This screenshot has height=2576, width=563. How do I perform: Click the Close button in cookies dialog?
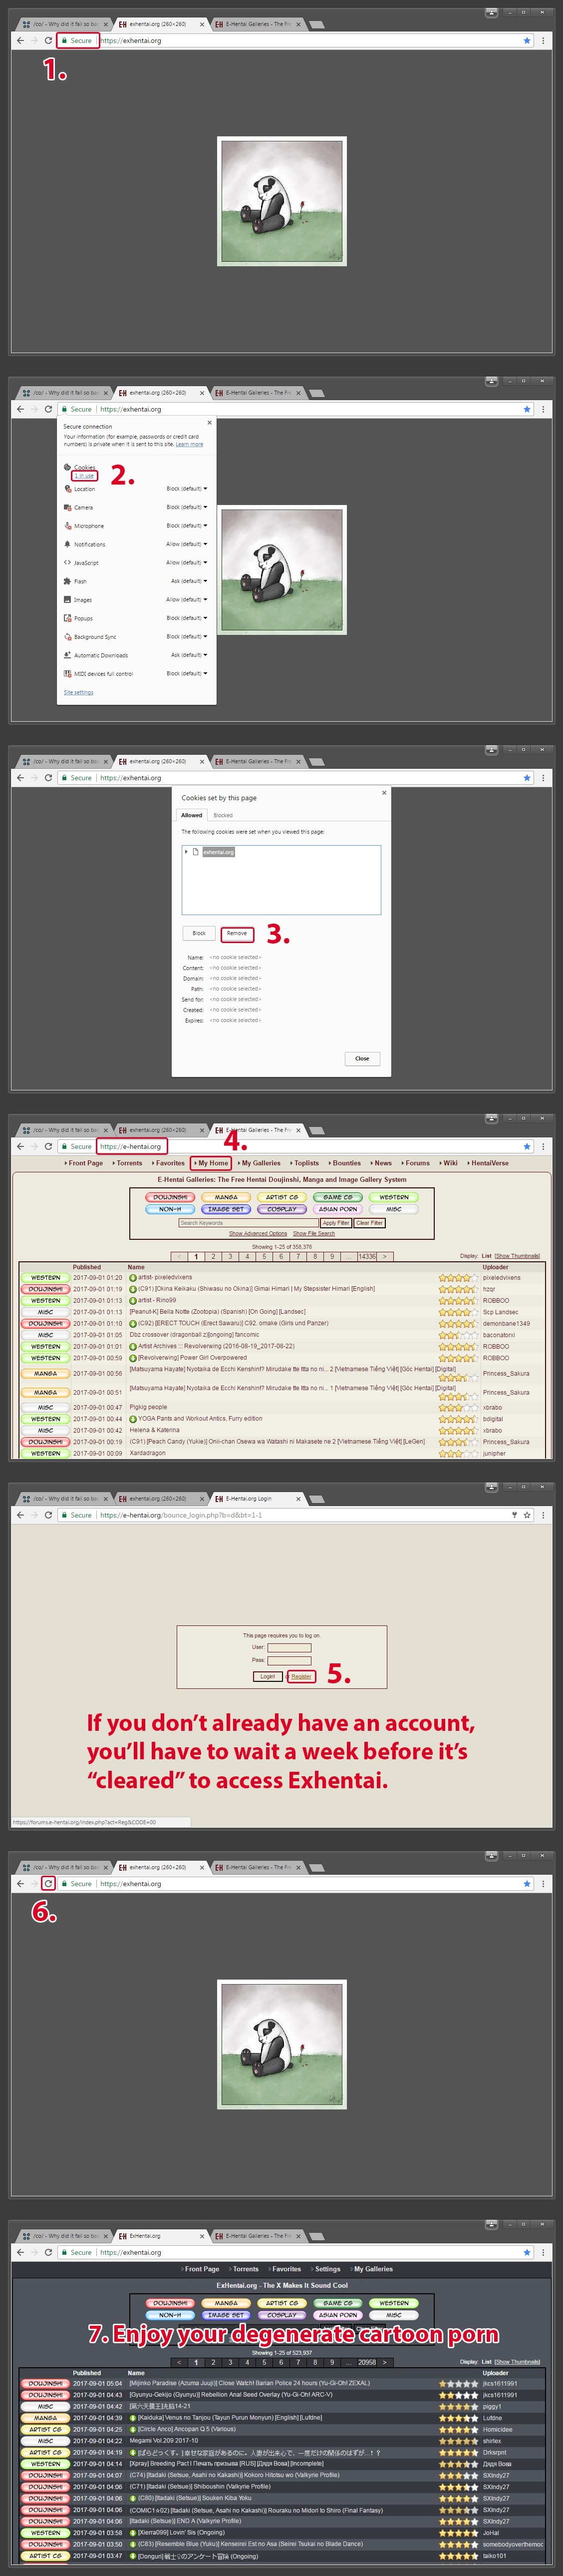pyautogui.click(x=362, y=1059)
